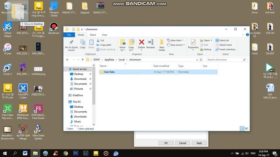
Task: Customize Quick Access Toolbar dropdown
Action: (x=82, y=29)
